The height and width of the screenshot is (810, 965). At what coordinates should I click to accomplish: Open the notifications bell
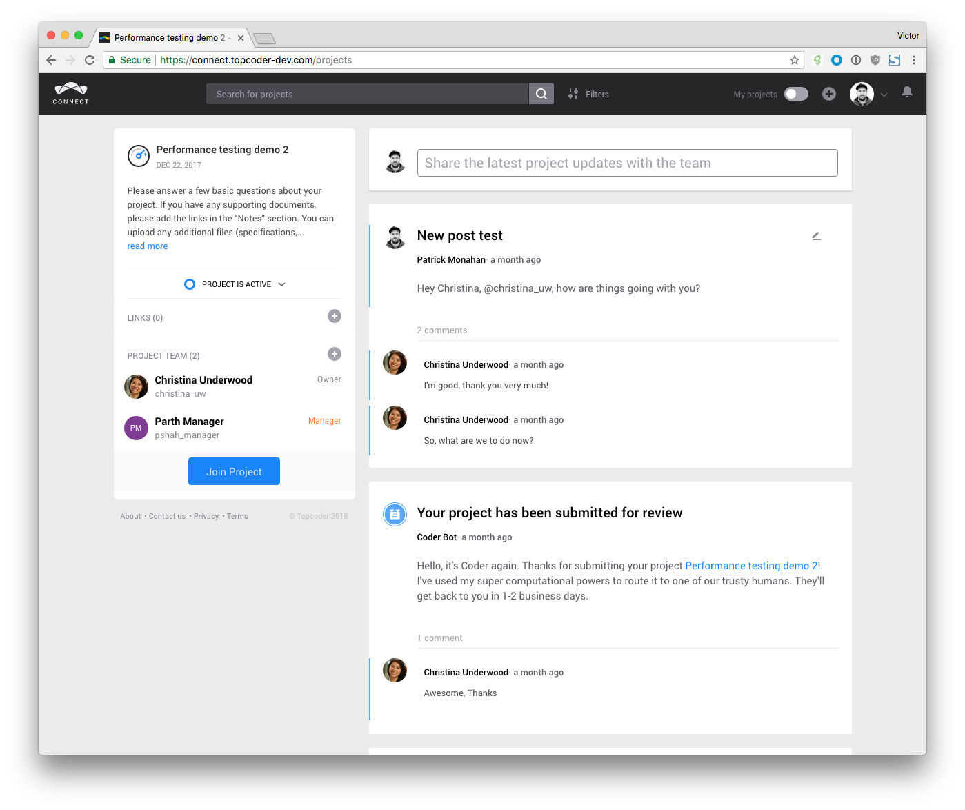(907, 92)
